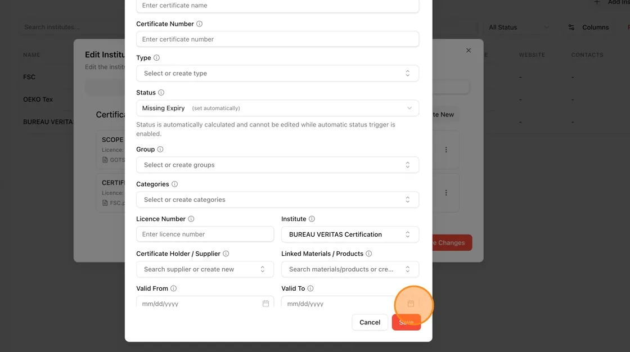
Task: Select the BUREAU VERITAS institute row
Action: coord(48,122)
